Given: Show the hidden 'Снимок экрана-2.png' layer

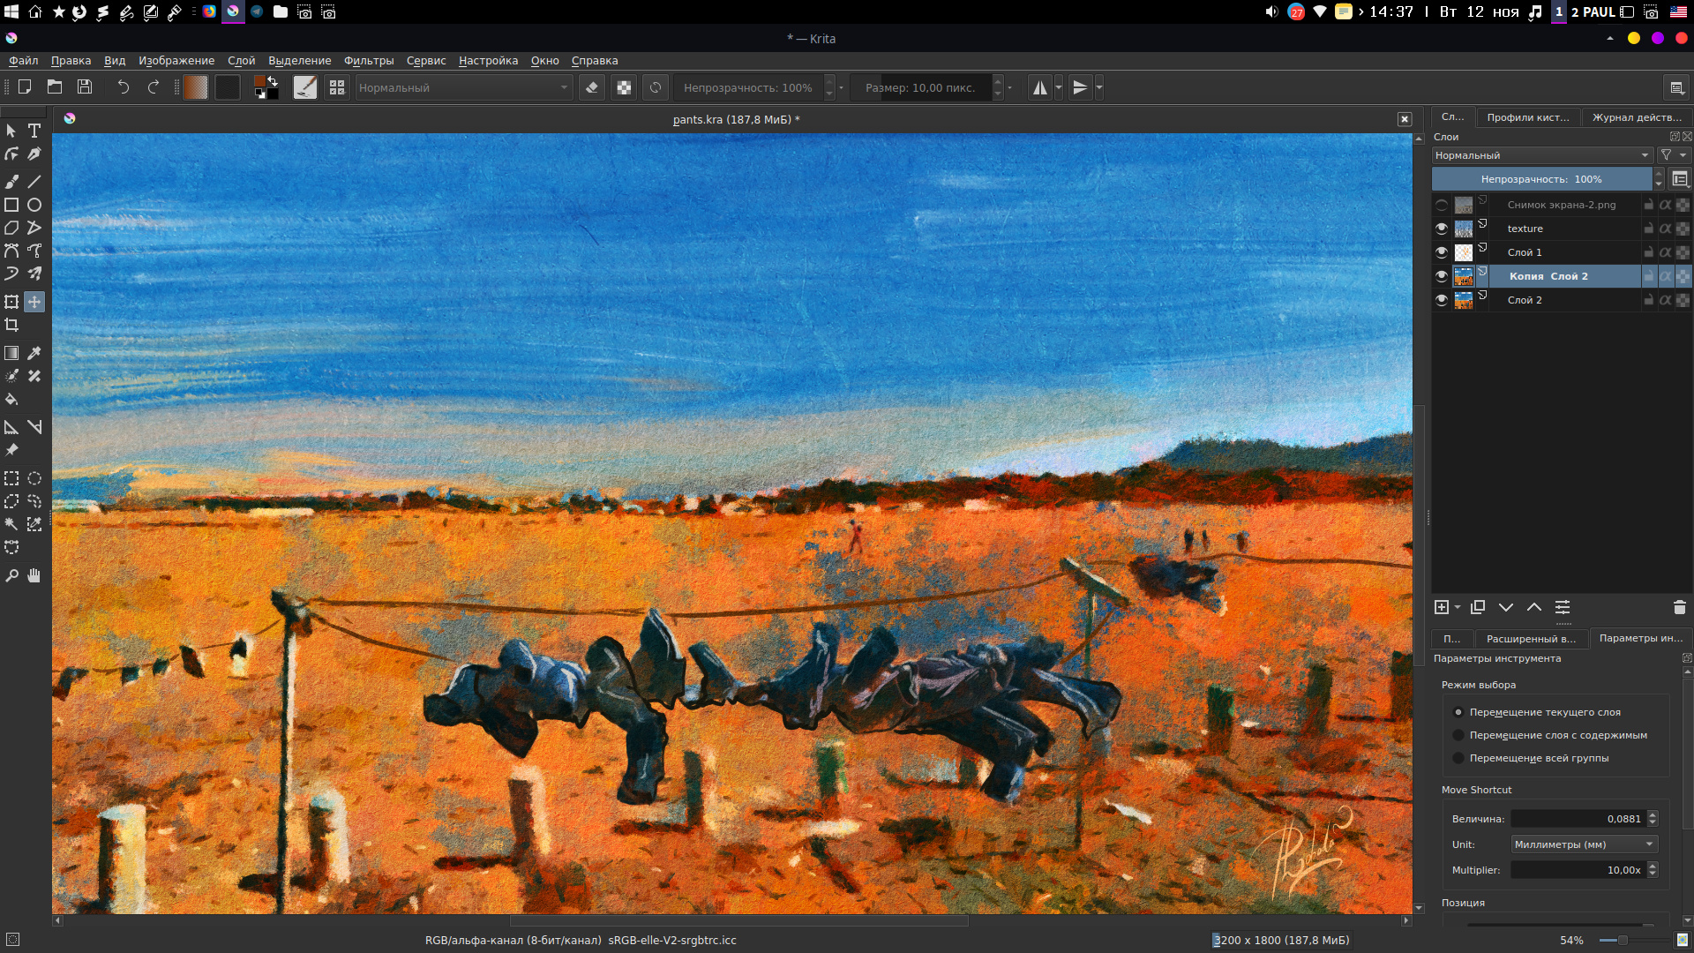Looking at the screenshot, I should pyautogui.click(x=1442, y=205).
